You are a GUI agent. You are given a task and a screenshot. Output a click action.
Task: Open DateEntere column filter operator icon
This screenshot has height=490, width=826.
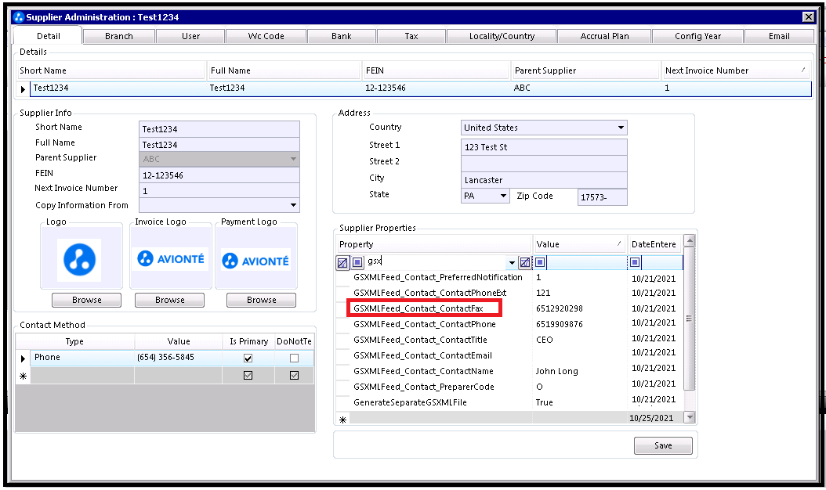(636, 262)
